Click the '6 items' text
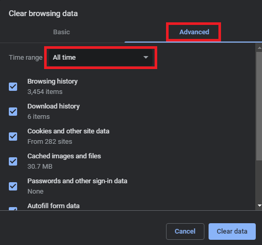The image size is (262, 245). coord(38,117)
